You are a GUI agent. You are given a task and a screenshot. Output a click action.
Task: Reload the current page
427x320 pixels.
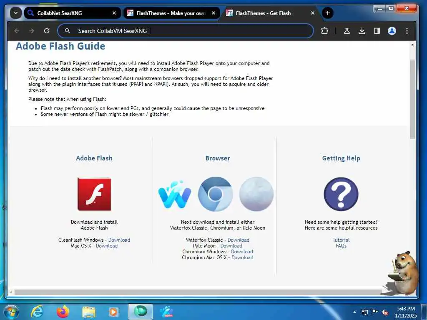[x=47, y=31]
